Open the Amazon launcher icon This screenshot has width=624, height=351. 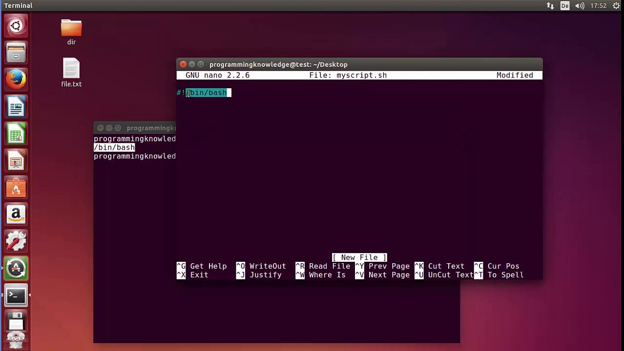tap(16, 214)
